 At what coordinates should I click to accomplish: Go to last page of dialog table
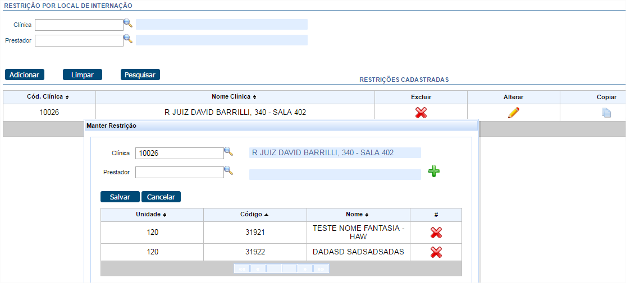pos(321,268)
